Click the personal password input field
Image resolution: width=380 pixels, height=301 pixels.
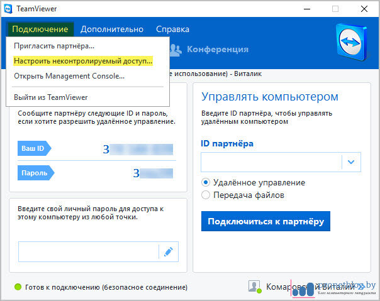tap(89, 251)
